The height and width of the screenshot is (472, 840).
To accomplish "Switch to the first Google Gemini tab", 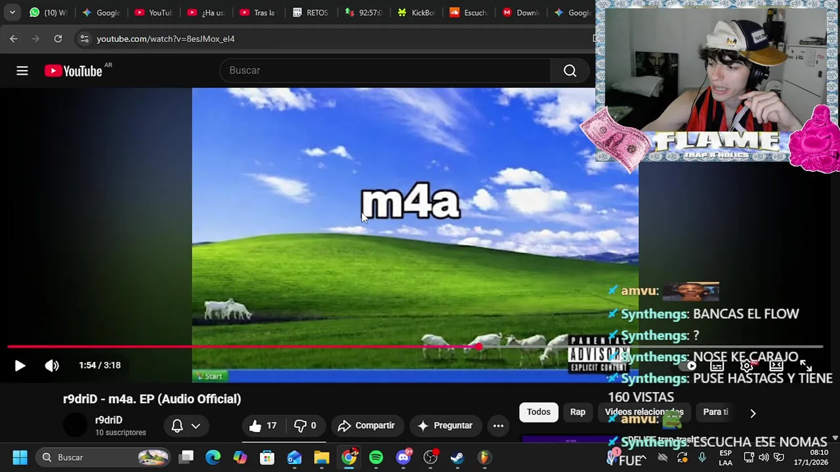I will coord(100,12).
